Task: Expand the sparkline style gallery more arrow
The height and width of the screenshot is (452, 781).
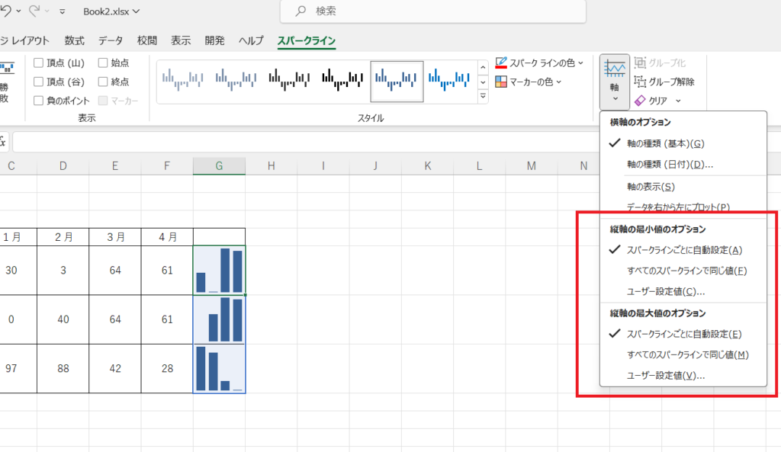Action: point(483,96)
